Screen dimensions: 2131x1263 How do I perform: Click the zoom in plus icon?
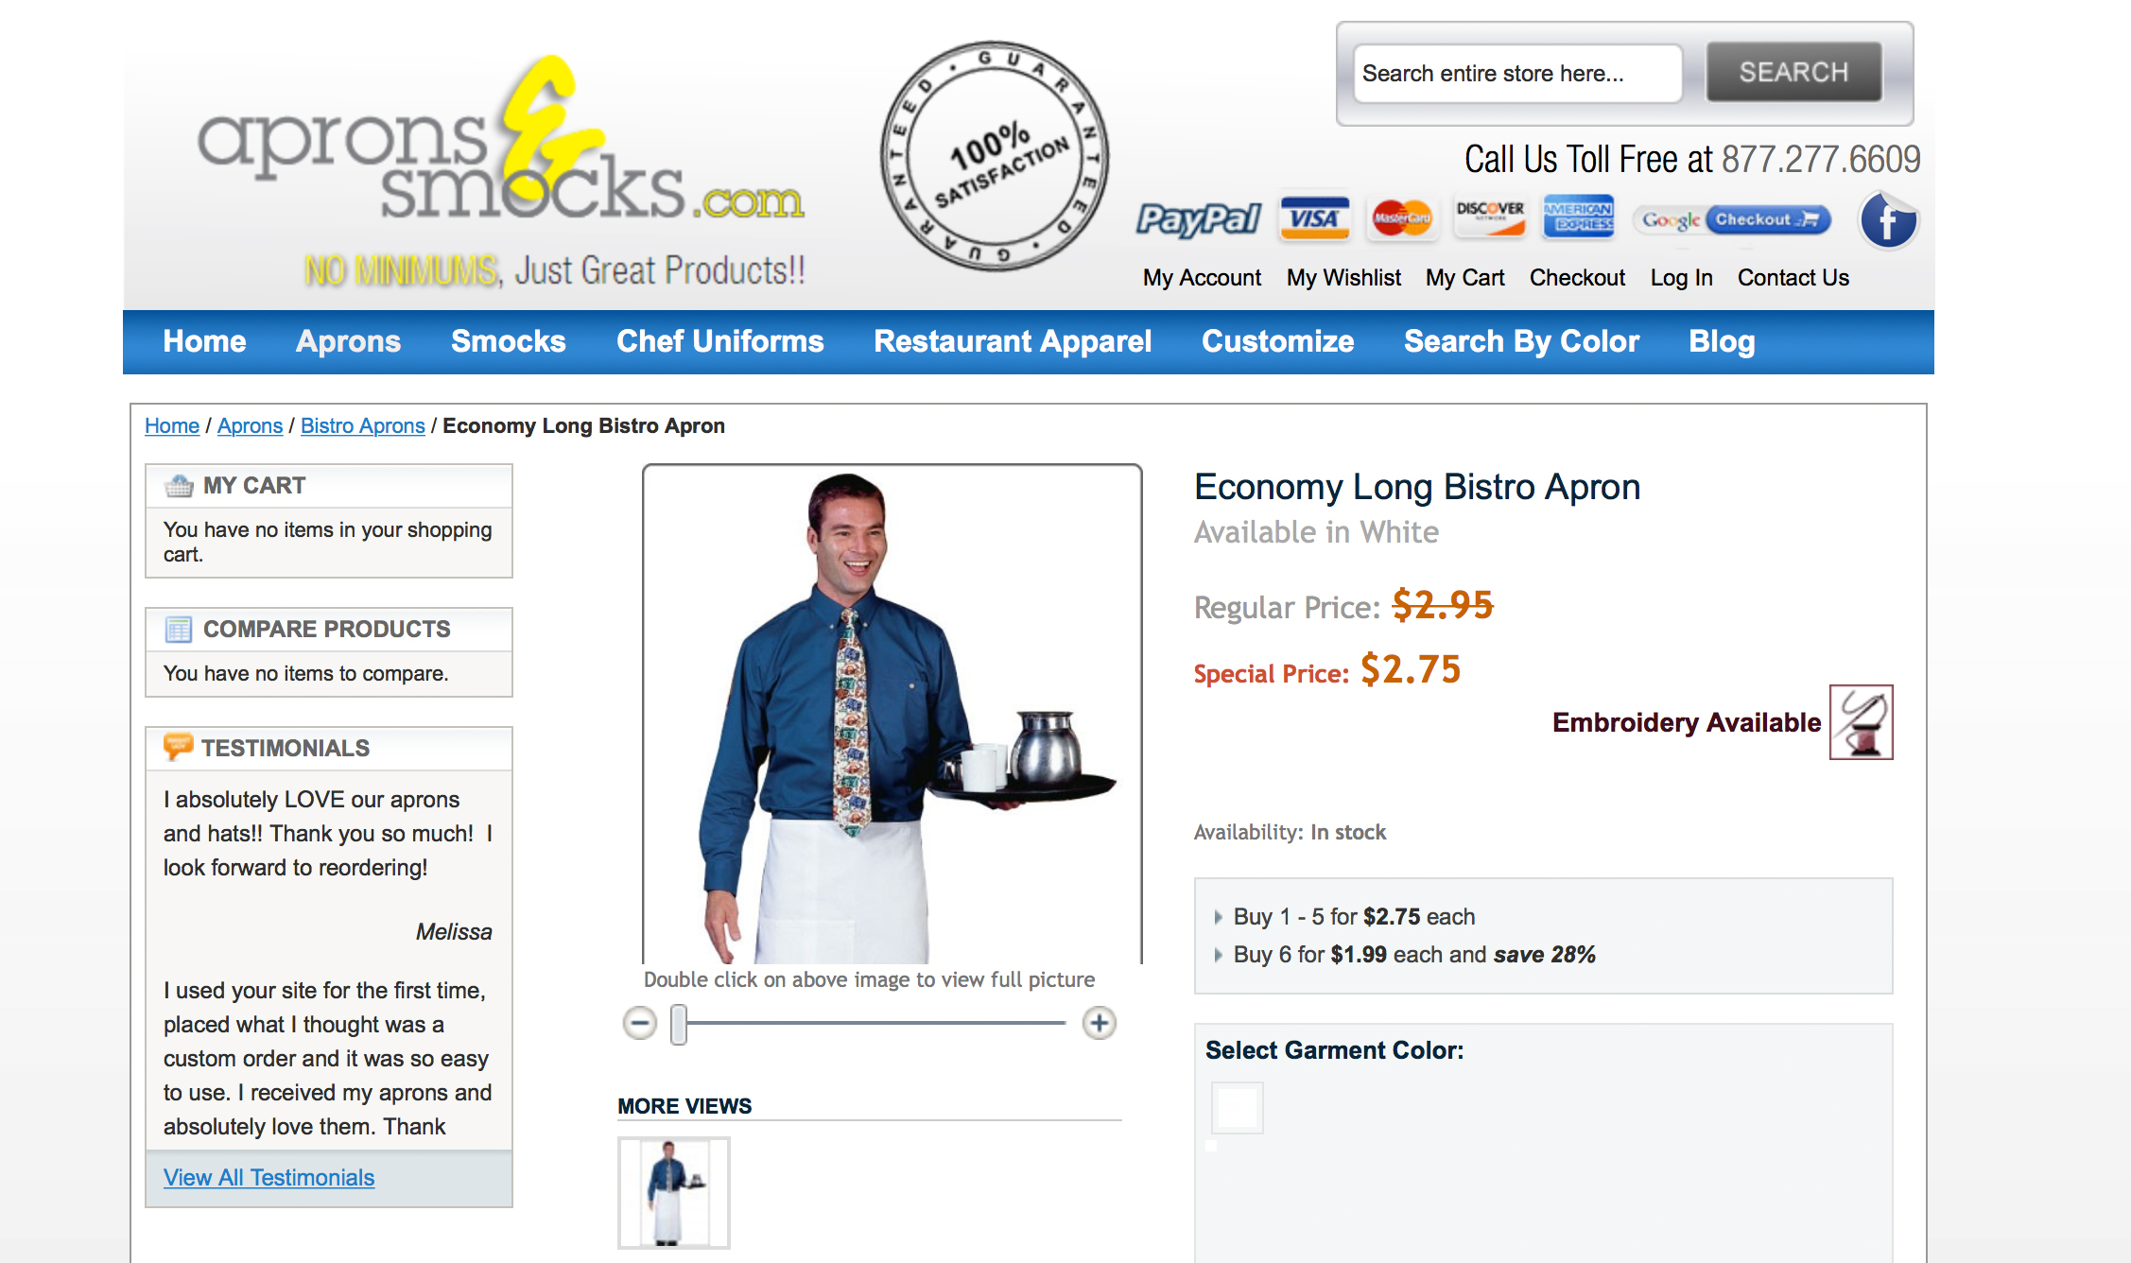tap(1099, 1023)
